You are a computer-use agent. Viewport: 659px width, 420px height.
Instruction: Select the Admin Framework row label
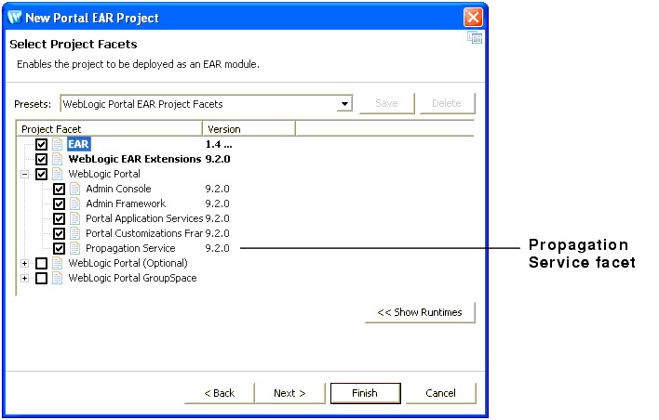(126, 203)
